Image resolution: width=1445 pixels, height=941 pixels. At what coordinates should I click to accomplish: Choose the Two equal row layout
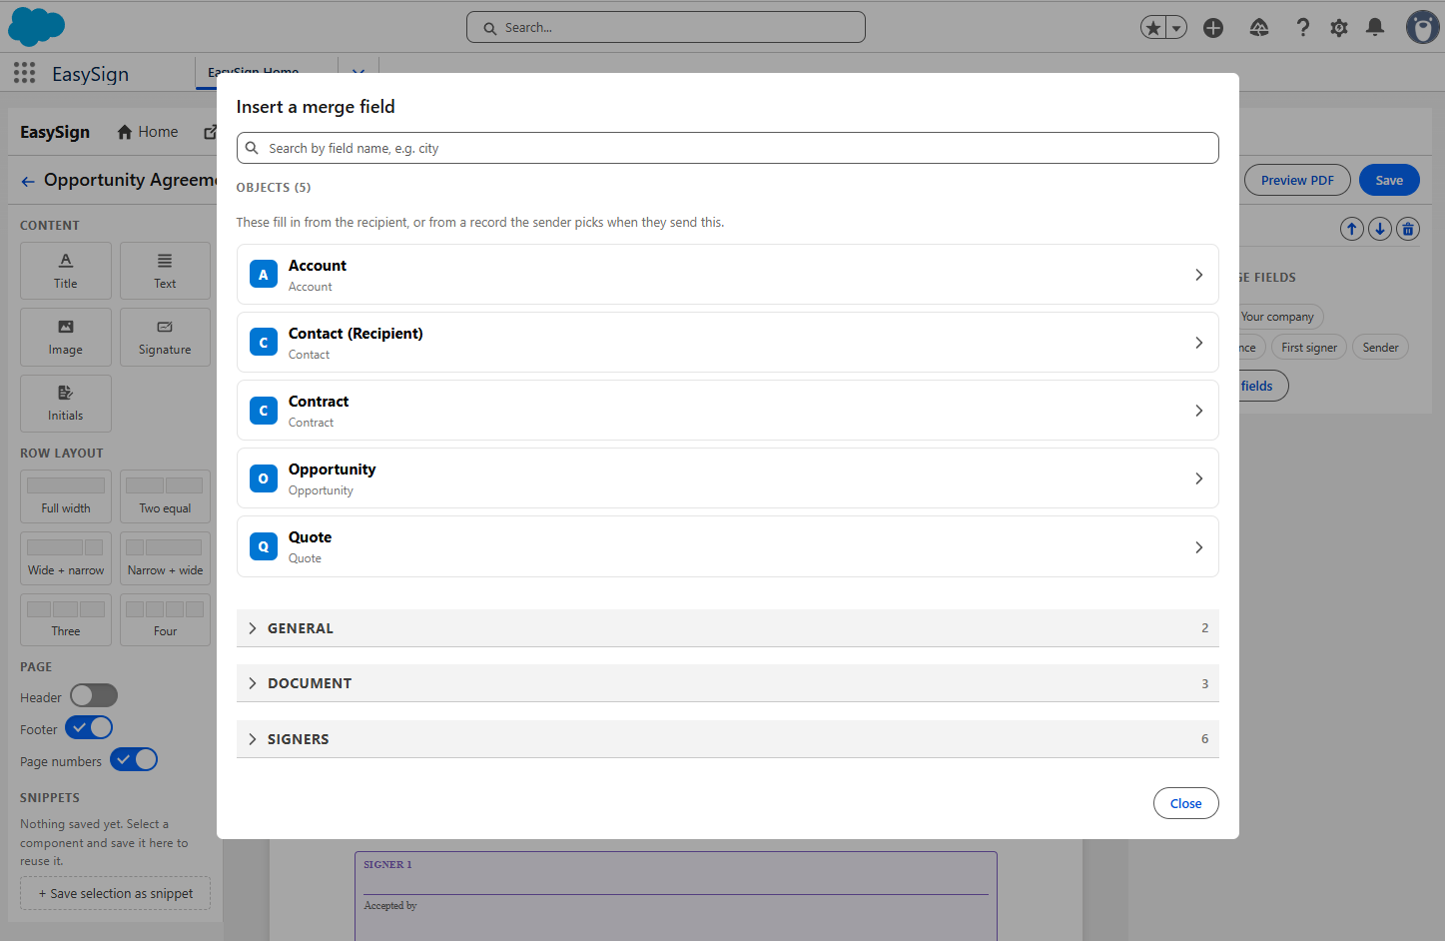[x=165, y=496]
